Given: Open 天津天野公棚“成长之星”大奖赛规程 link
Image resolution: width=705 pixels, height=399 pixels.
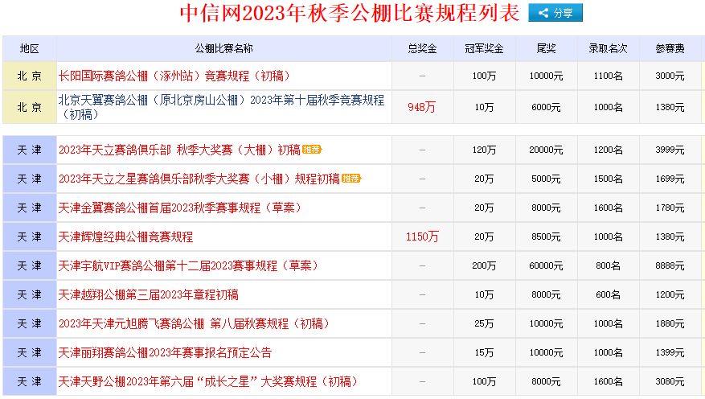Looking at the screenshot, I should [208, 381].
